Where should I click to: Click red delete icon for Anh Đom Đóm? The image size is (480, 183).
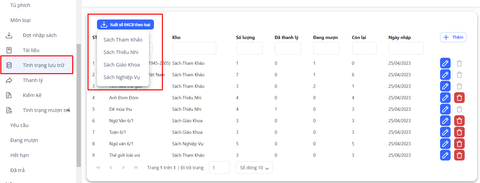(459, 98)
